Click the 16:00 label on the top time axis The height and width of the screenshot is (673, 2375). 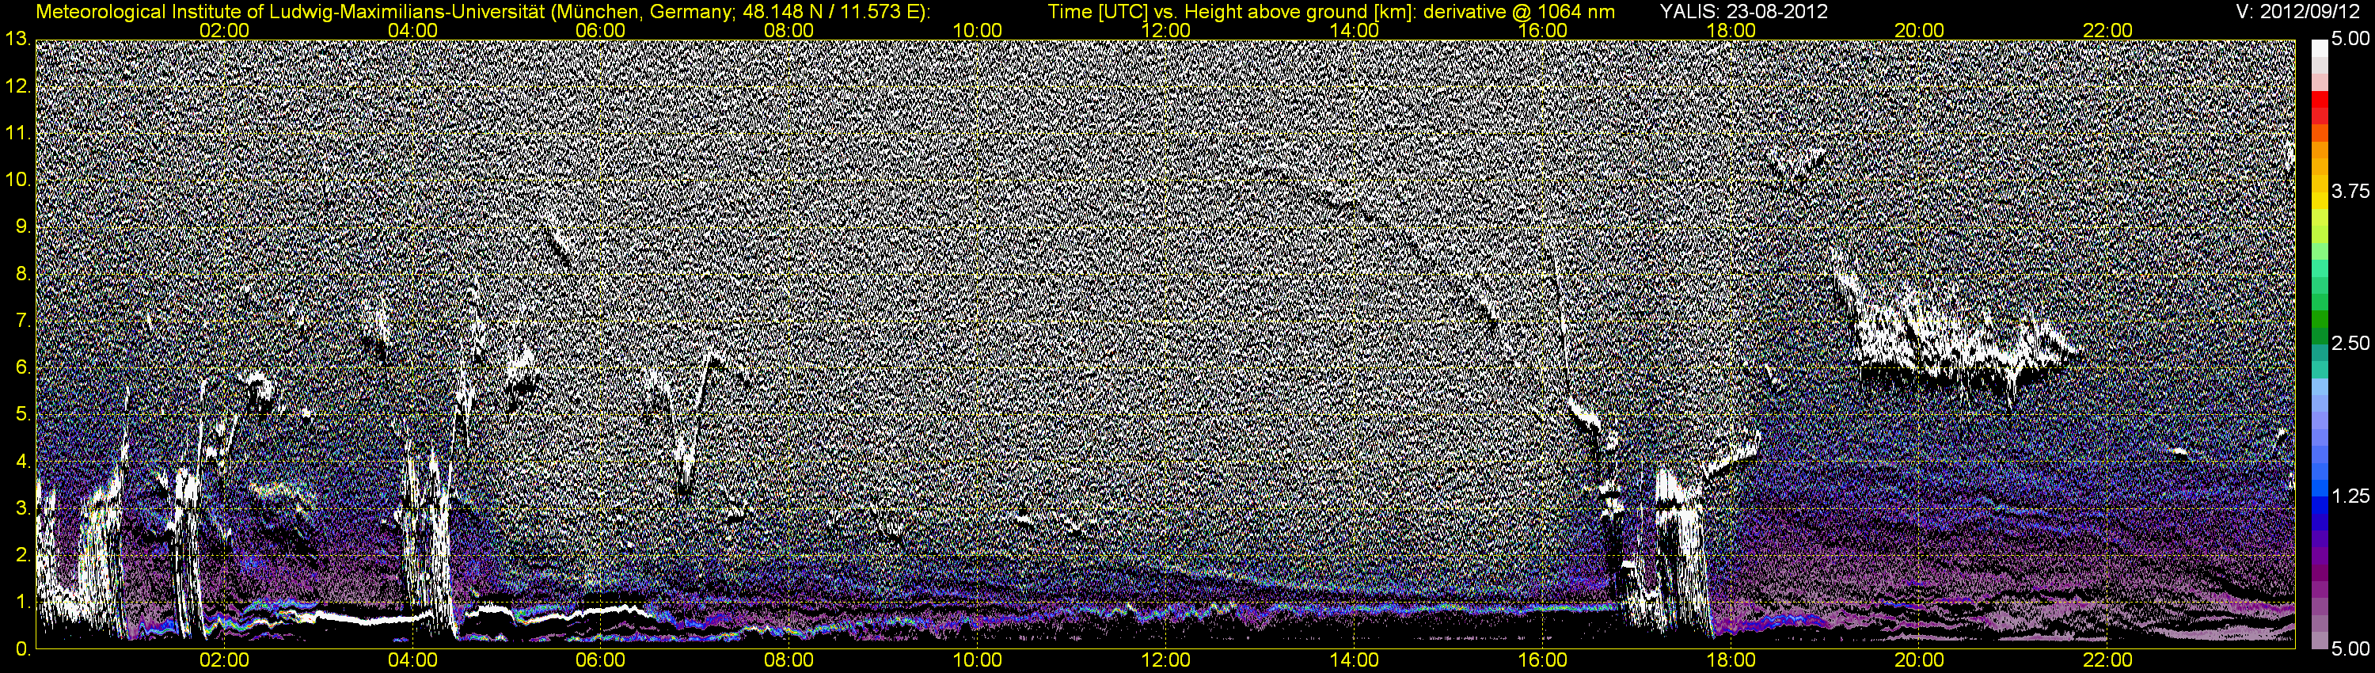tap(1542, 30)
